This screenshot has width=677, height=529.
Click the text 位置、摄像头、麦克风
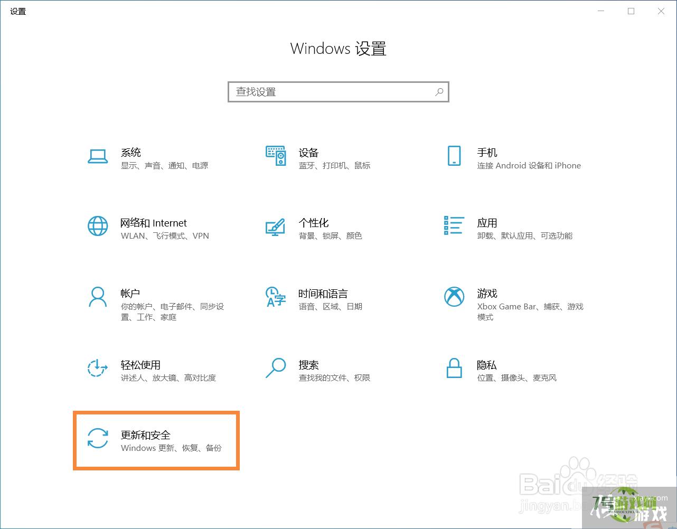(517, 378)
